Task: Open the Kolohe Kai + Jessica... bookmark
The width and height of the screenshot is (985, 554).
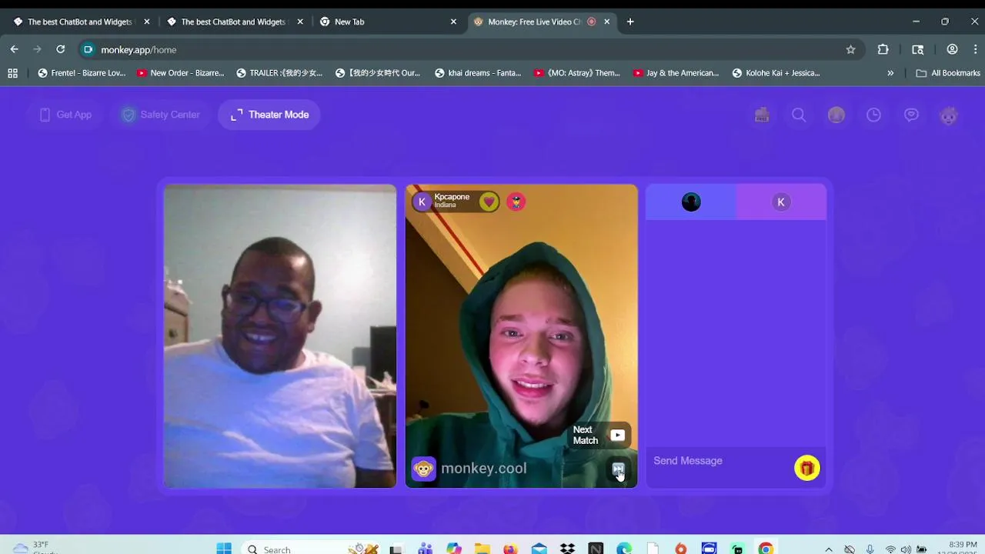Action: tap(776, 73)
